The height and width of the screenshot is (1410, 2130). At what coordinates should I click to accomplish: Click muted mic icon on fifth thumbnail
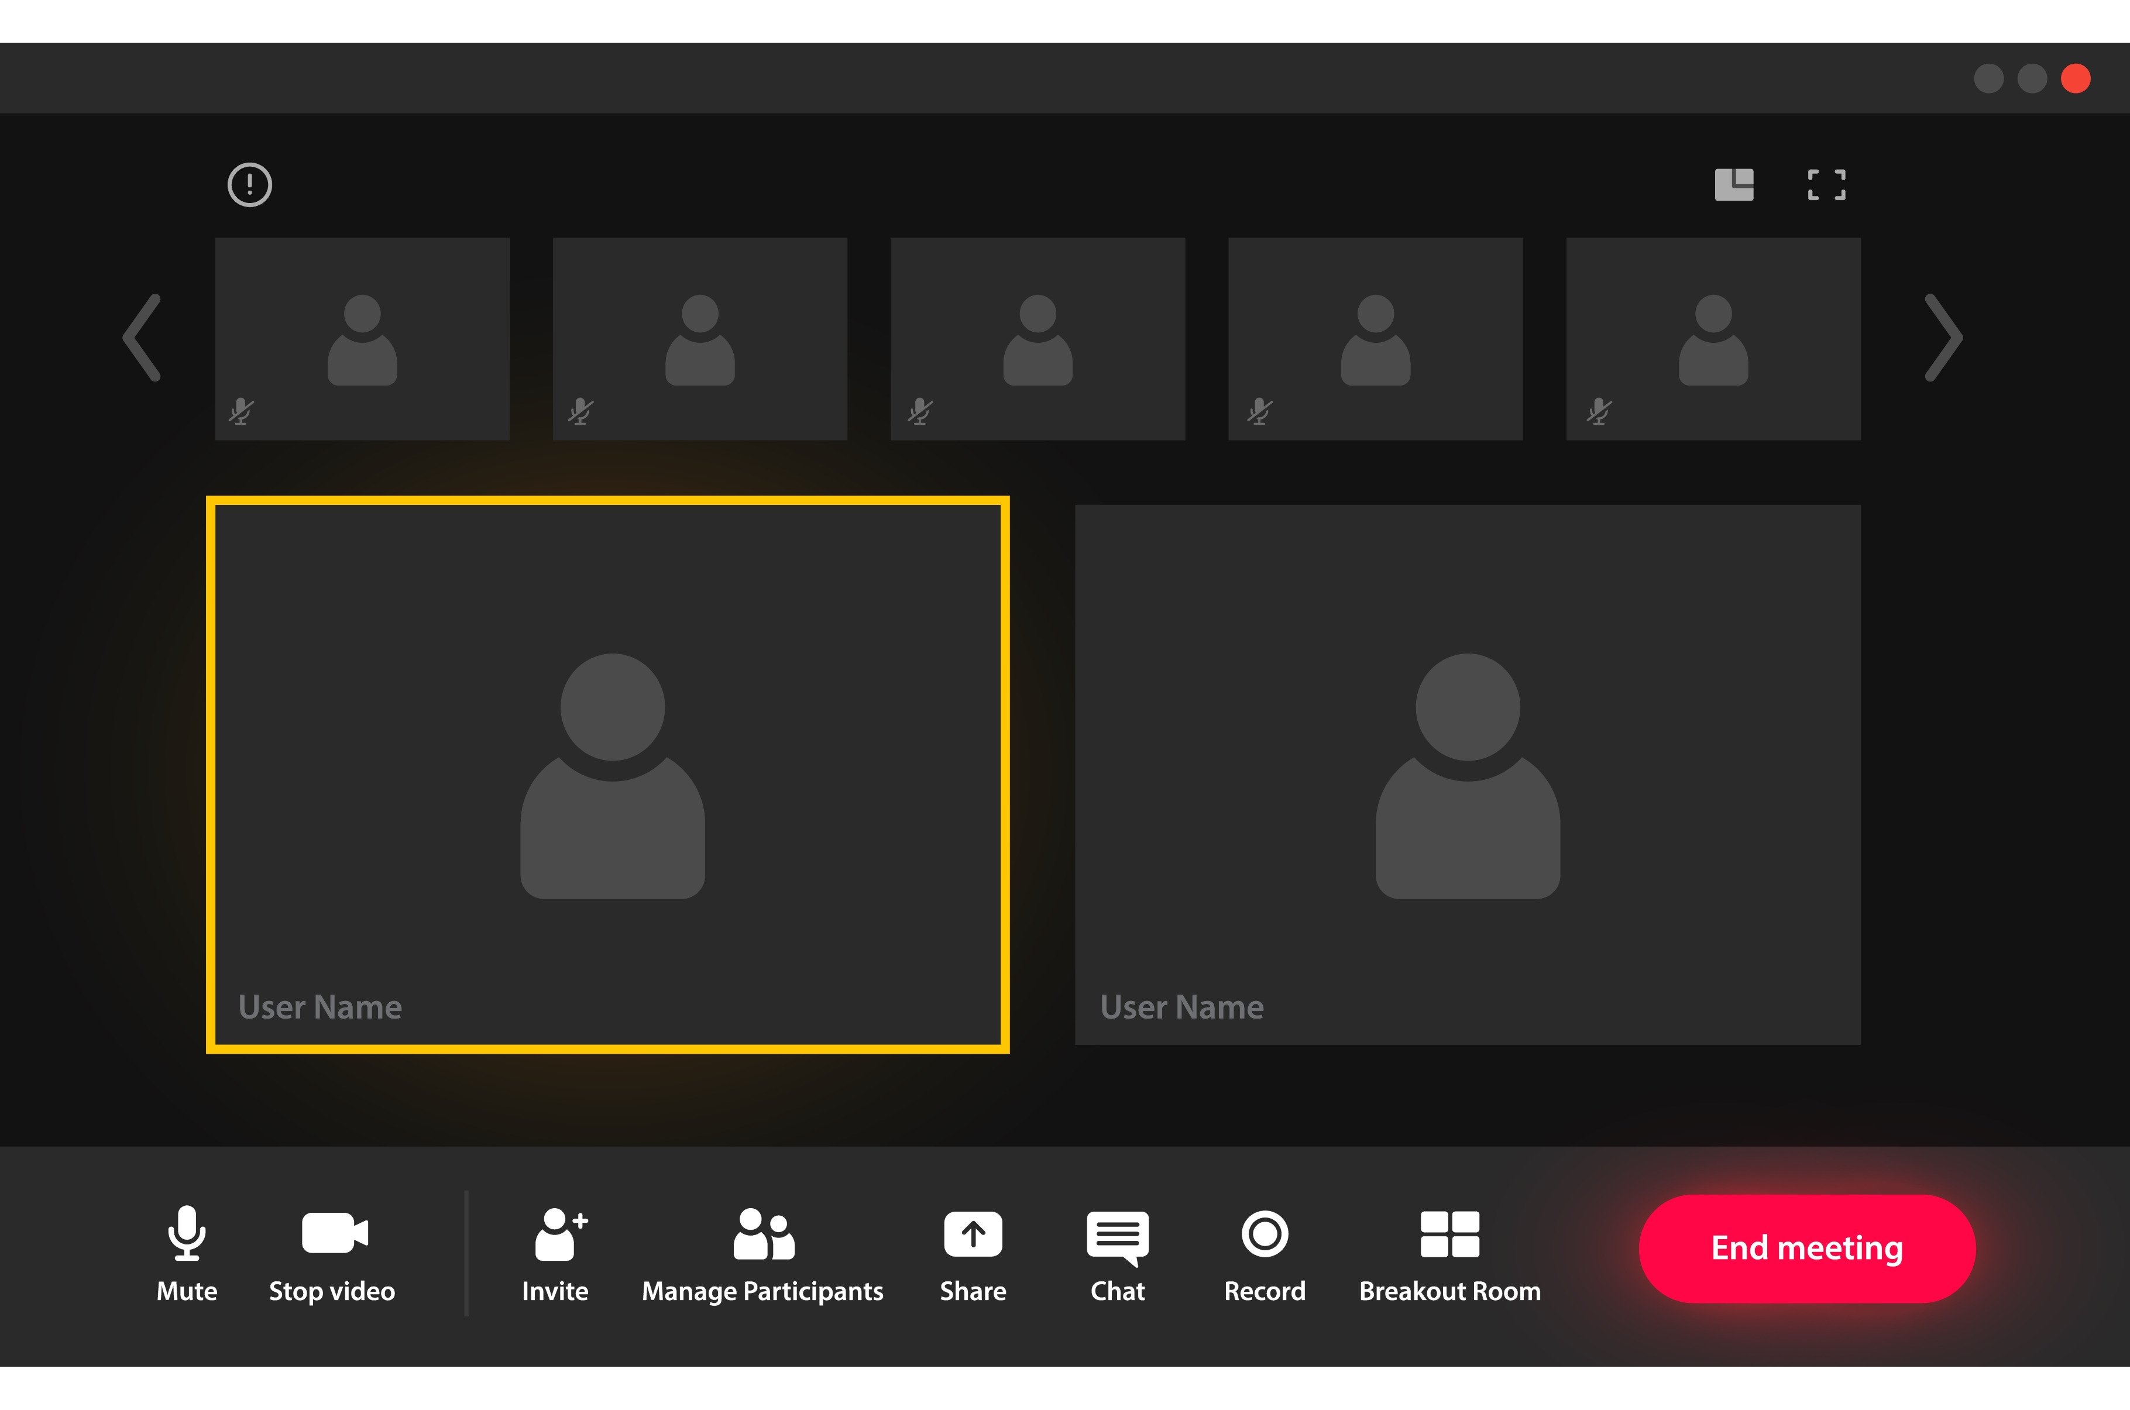(x=1599, y=411)
